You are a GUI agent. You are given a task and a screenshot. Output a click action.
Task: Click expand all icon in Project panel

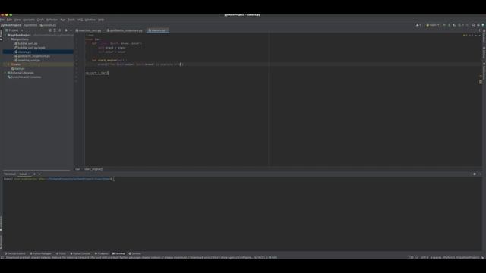point(55,30)
